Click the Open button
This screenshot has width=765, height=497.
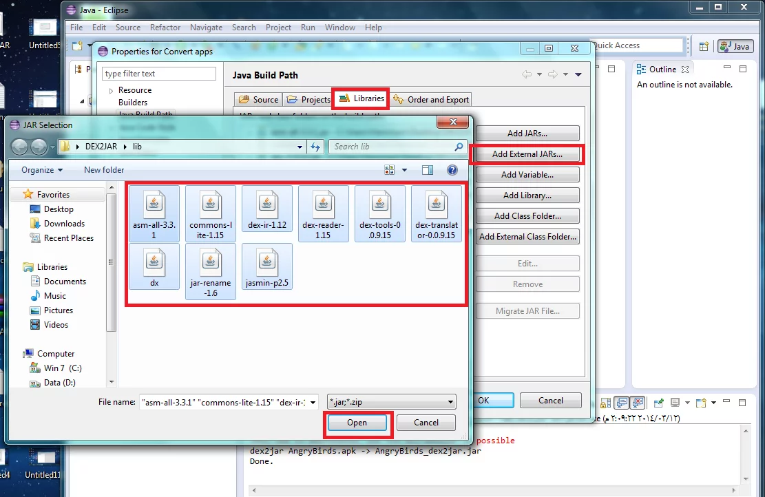357,423
